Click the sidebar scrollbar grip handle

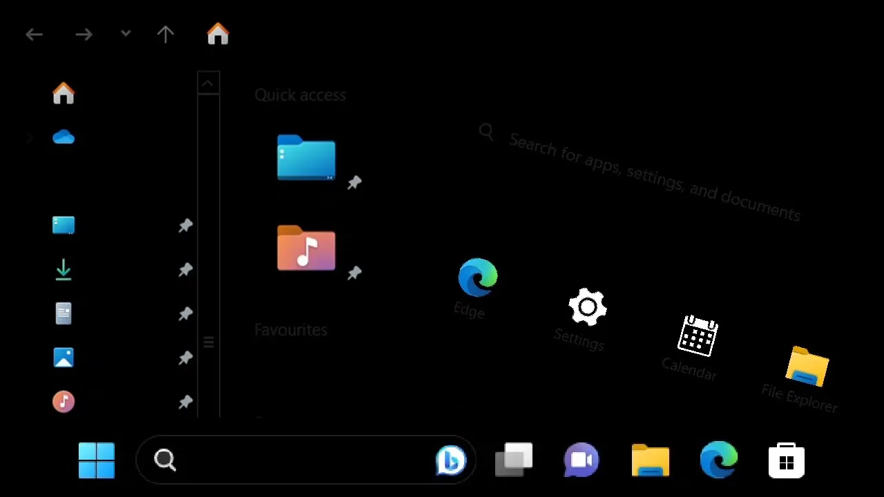pos(209,342)
